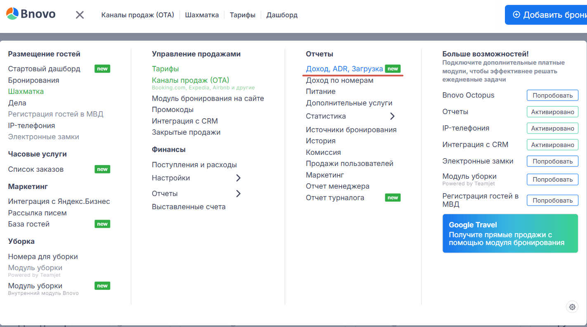
Task: Click the Bnovo logo icon
Action: [12, 14]
